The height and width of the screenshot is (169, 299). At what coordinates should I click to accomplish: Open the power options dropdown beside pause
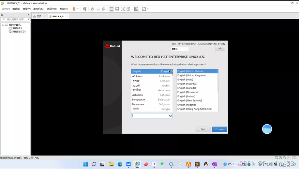click(x=78, y=9)
